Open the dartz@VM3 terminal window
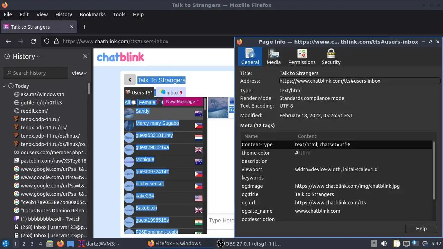 point(99,244)
